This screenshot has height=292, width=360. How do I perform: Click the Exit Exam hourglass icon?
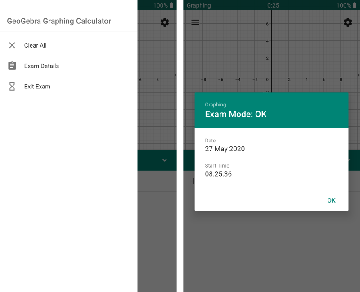[12, 86]
